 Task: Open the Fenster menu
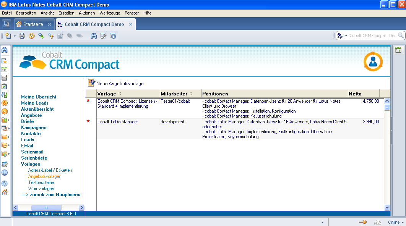click(132, 13)
